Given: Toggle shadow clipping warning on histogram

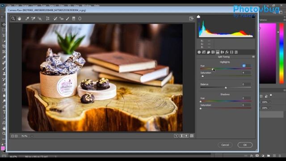Looking at the screenshot, I should click(x=198, y=17).
